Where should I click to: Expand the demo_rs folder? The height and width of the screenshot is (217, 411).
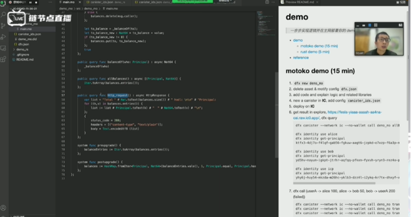coord(23,49)
